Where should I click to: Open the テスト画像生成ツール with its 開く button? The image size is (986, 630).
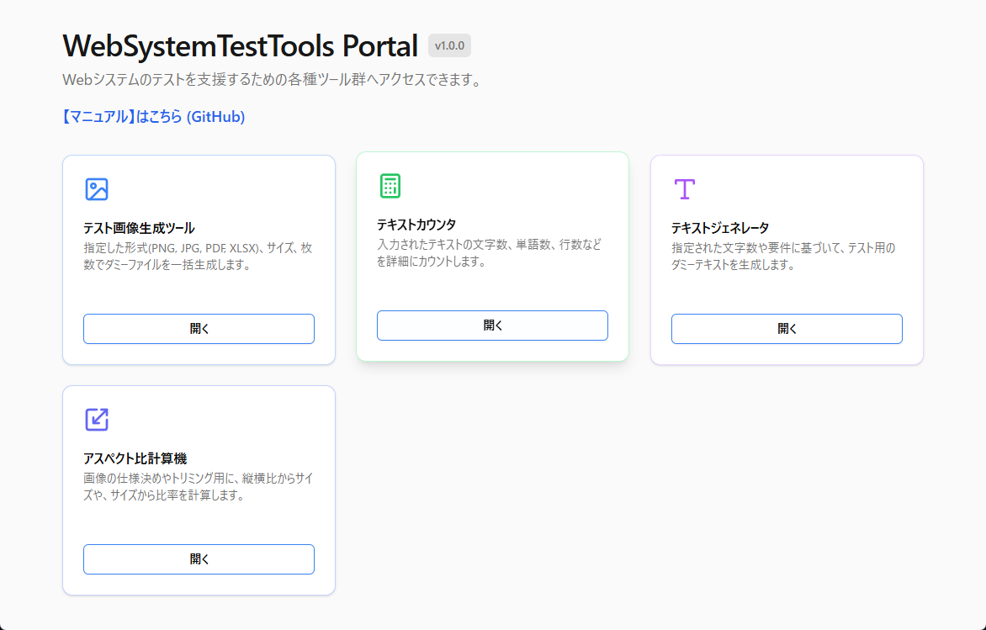click(199, 329)
